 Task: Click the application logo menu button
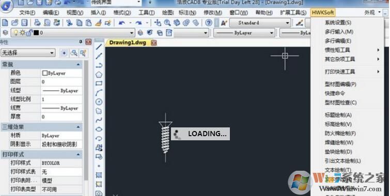point(7,6)
